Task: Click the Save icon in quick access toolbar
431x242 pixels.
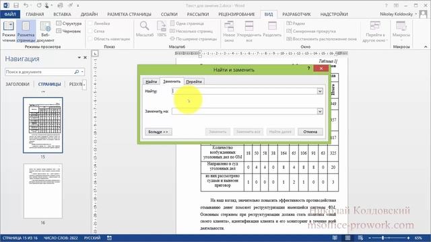Action: pos(16,5)
